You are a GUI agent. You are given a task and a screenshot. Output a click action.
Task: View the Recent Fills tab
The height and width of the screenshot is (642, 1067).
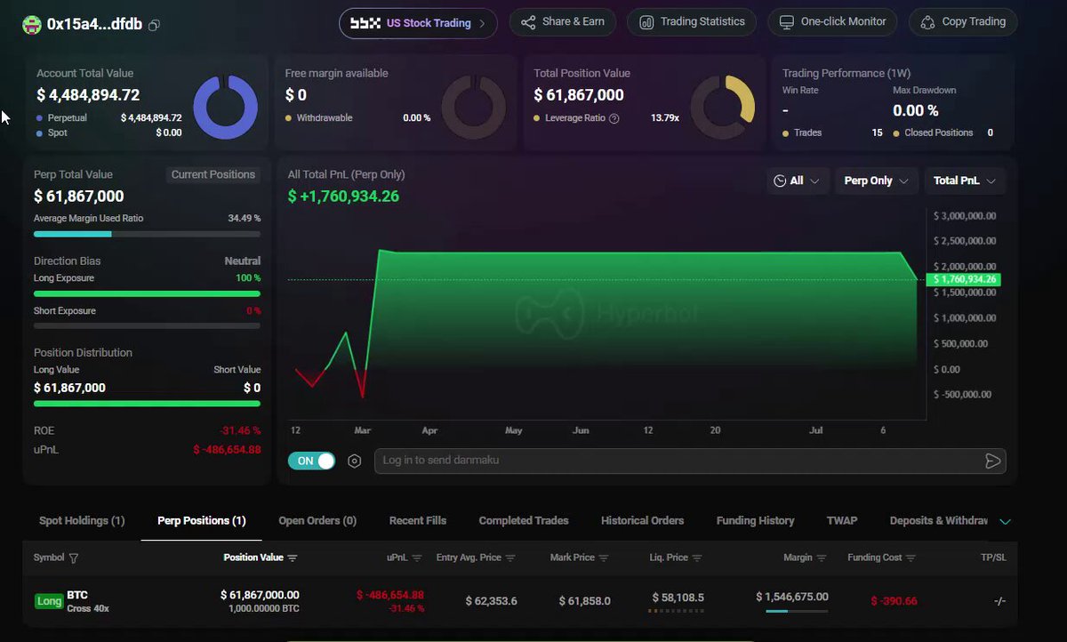(418, 521)
